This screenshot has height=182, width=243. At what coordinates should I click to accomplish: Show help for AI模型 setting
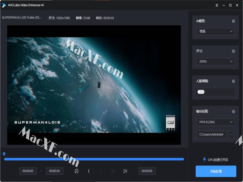(233, 21)
